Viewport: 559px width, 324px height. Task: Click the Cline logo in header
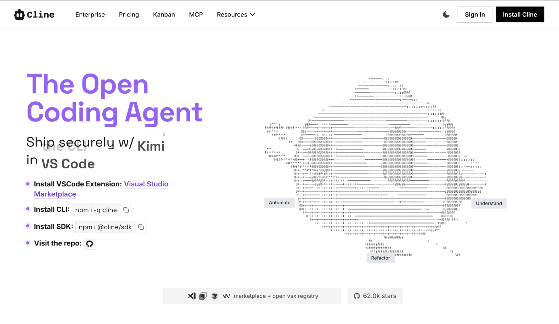coord(34,15)
